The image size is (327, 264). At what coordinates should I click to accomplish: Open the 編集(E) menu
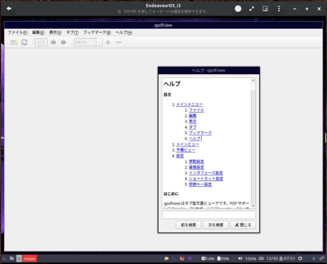38,32
